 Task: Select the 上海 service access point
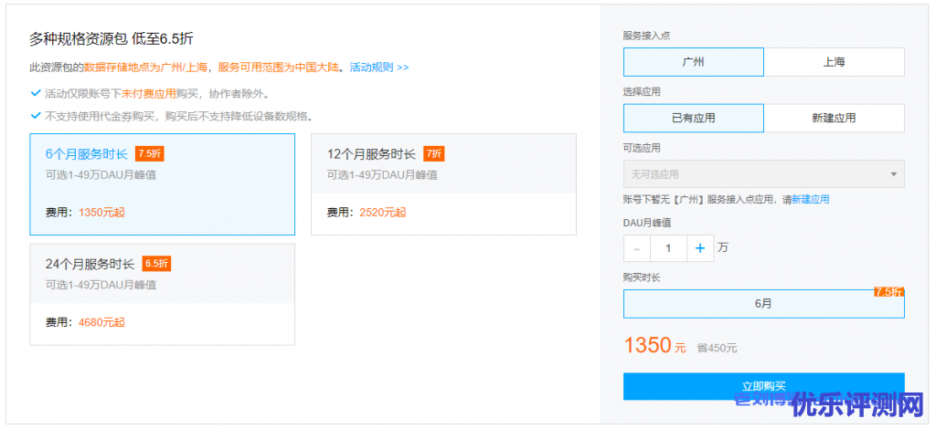[834, 62]
